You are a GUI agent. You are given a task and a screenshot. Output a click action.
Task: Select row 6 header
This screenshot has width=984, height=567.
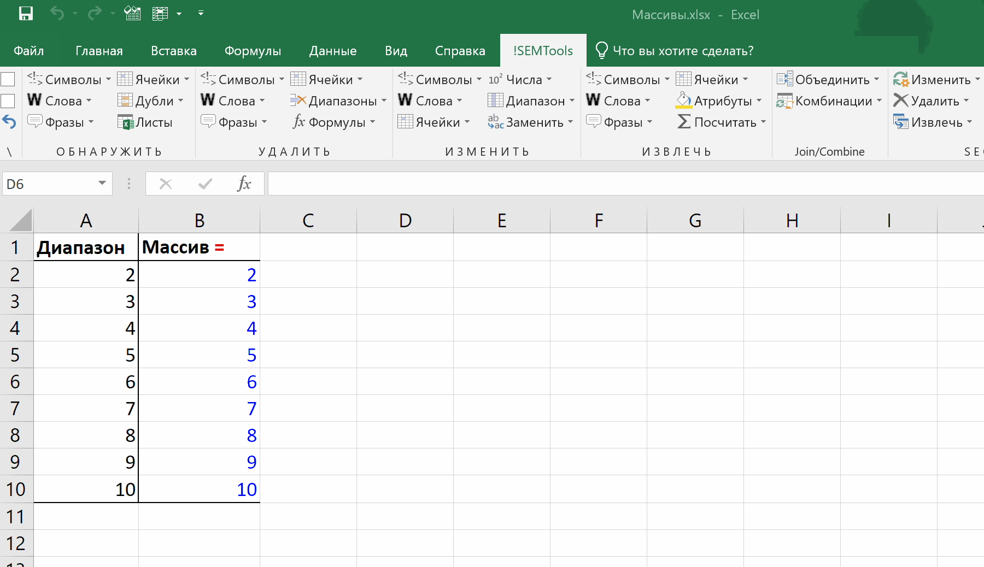coord(16,381)
